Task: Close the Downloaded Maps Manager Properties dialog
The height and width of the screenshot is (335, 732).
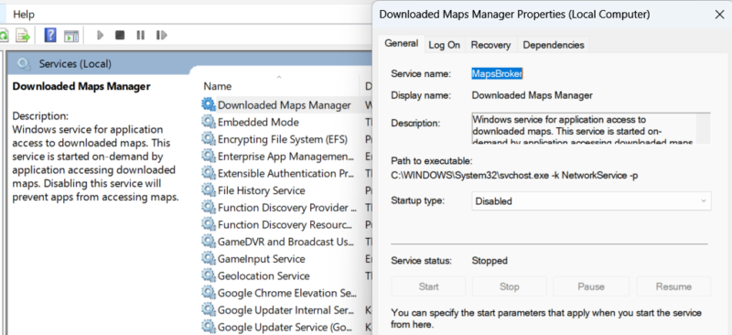Action: [719, 15]
